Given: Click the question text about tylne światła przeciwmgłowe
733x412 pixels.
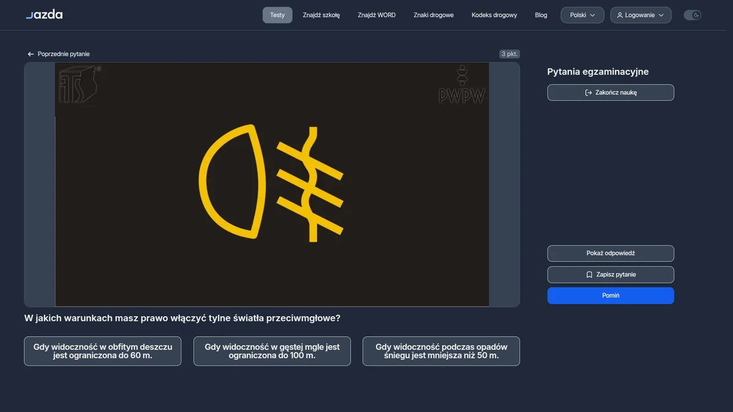Looking at the screenshot, I should [x=182, y=318].
